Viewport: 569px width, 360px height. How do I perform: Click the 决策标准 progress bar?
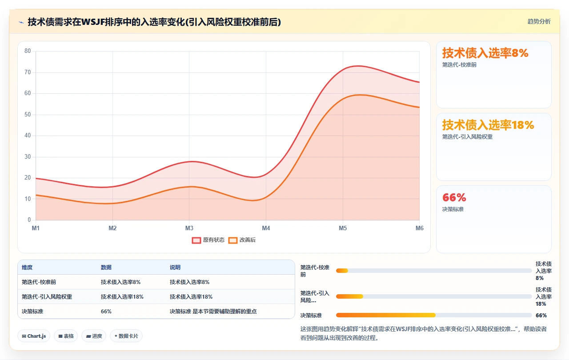click(434, 315)
